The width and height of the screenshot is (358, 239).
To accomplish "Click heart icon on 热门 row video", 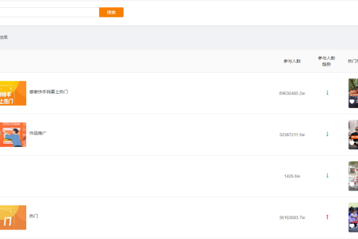I will coord(352,226).
